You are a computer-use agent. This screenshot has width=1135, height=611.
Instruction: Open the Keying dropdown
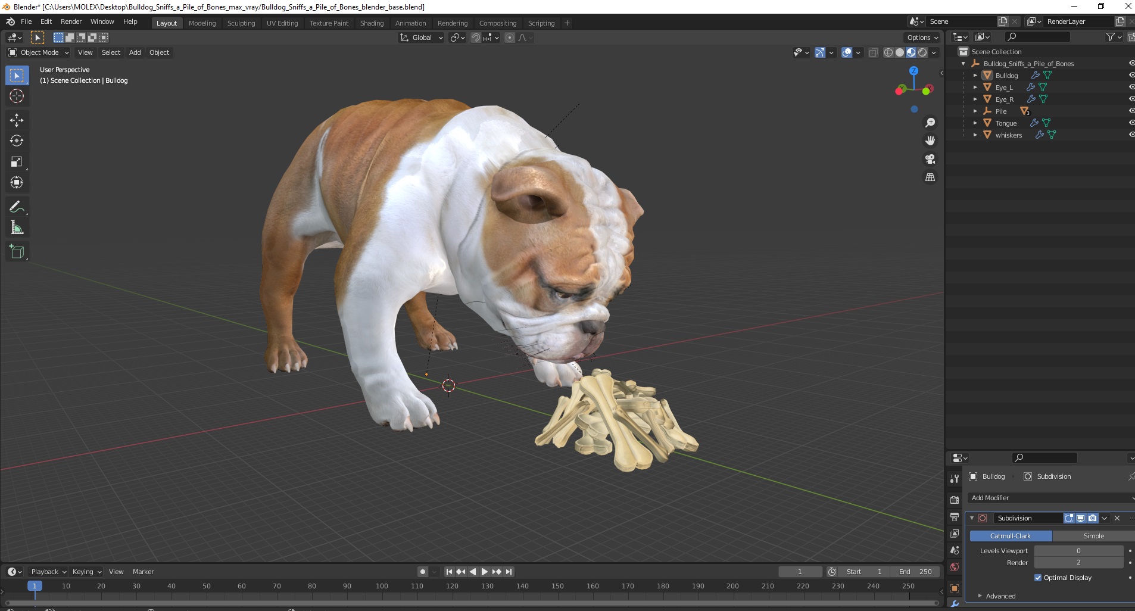(x=86, y=572)
